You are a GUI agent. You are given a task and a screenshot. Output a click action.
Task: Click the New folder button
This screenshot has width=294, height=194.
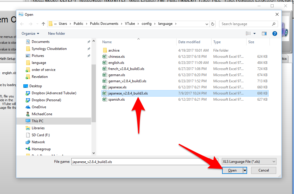point(57,34)
